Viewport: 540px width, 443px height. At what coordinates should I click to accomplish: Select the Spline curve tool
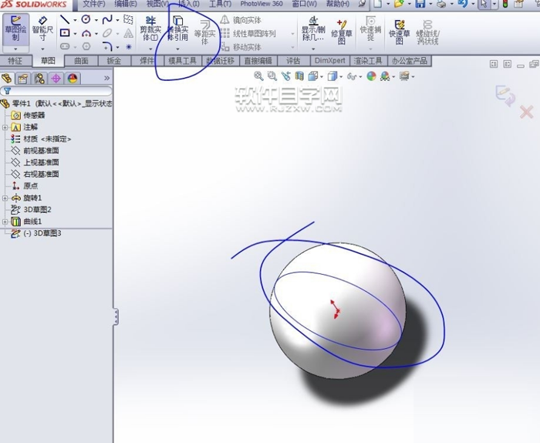point(107,19)
